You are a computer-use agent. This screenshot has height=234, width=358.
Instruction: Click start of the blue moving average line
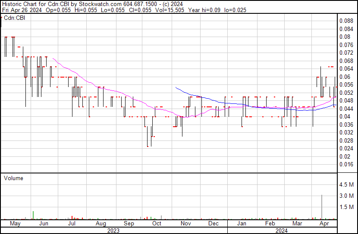pos(176,87)
